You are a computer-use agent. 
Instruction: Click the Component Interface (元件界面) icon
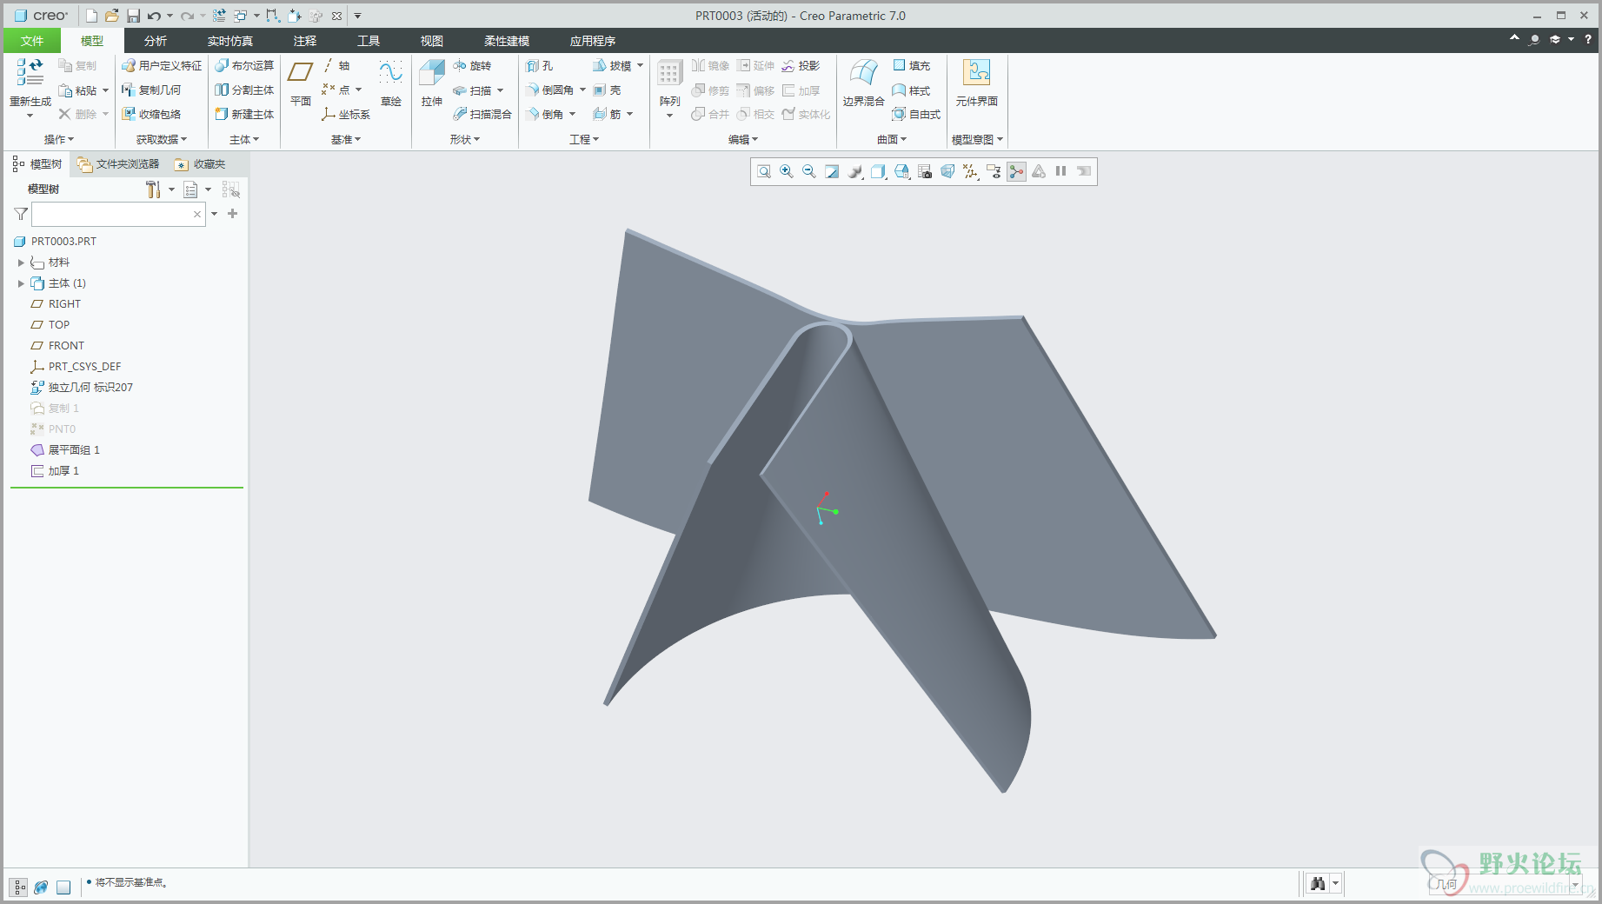coord(977,84)
